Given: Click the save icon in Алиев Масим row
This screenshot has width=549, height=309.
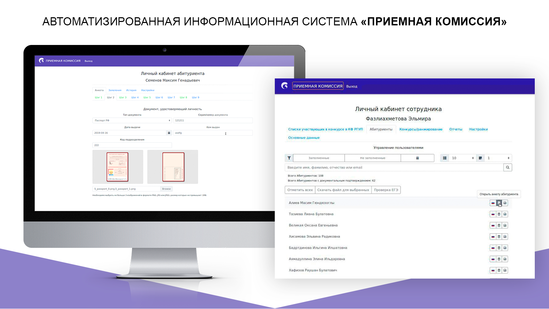Looking at the screenshot, I should tap(505, 203).
